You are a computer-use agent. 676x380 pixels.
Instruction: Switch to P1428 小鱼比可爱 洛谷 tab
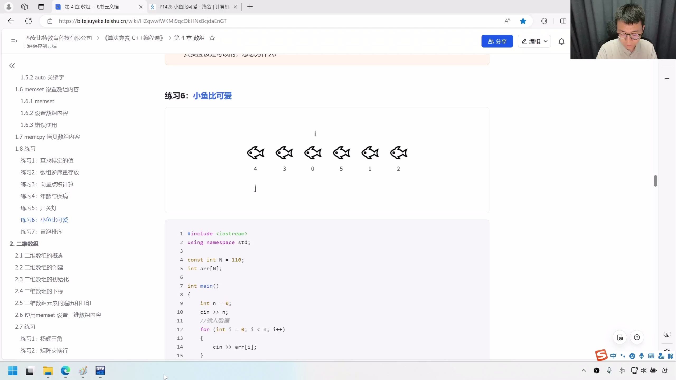coord(194,7)
